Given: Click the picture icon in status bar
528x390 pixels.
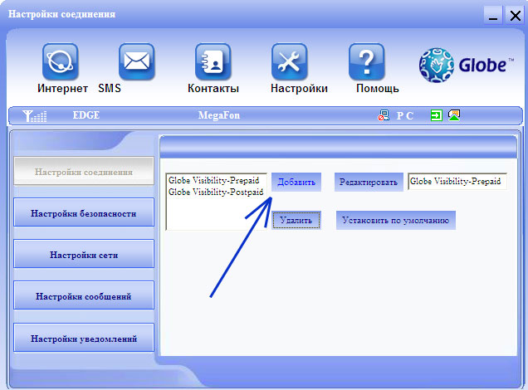Looking at the screenshot, I should pyautogui.click(x=454, y=116).
